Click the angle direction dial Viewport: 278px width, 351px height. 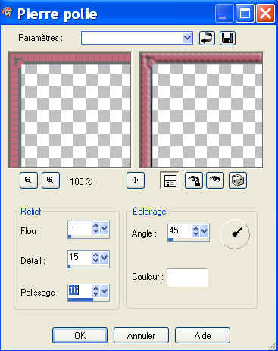[x=235, y=233]
